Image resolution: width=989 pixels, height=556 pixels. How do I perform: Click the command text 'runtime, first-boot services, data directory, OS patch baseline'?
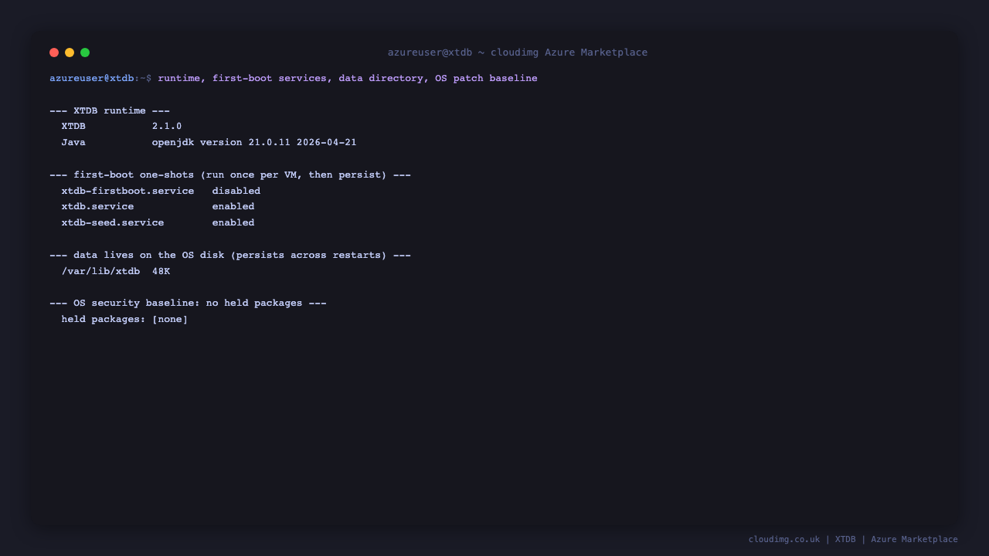(348, 79)
